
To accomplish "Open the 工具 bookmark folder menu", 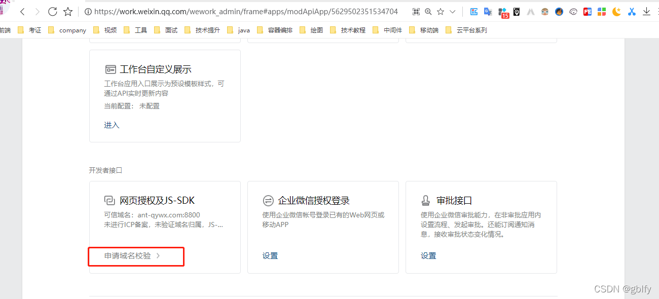I will pos(140,30).
